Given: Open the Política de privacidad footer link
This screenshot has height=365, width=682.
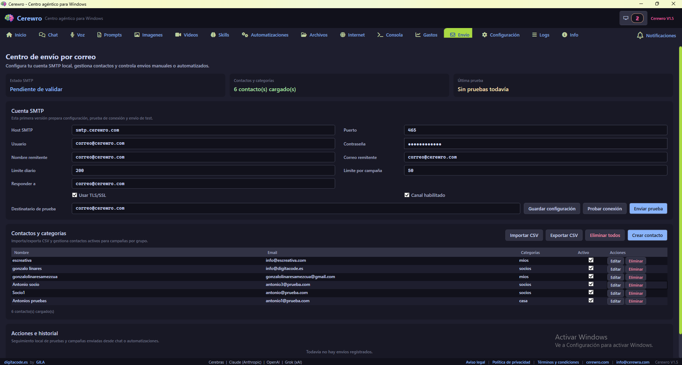Looking at the screenshot, I should [x=511, y=362].
